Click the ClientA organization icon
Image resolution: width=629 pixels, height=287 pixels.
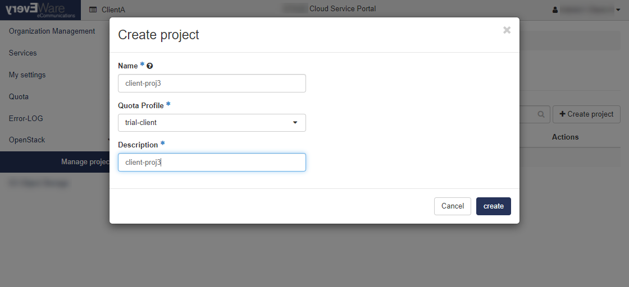(93, 10)
